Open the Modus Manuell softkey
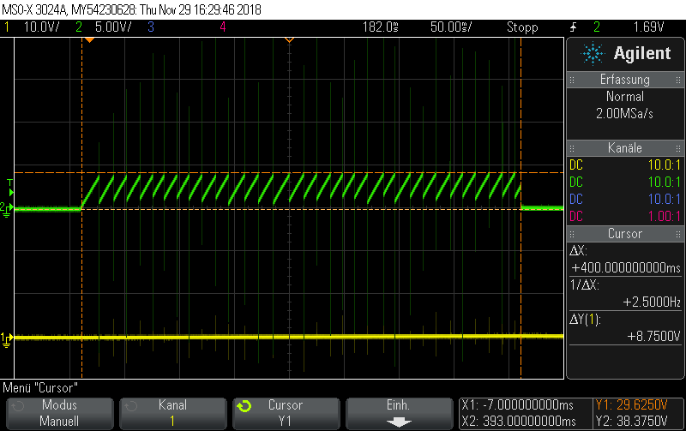This screenshot has width=686, height=431. 59,413
